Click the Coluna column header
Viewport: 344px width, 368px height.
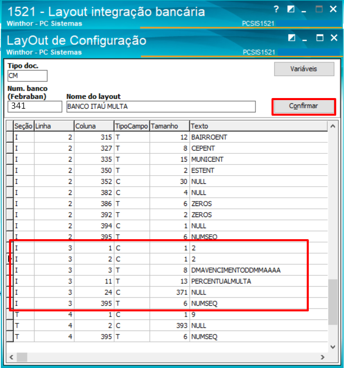[94, 126]
